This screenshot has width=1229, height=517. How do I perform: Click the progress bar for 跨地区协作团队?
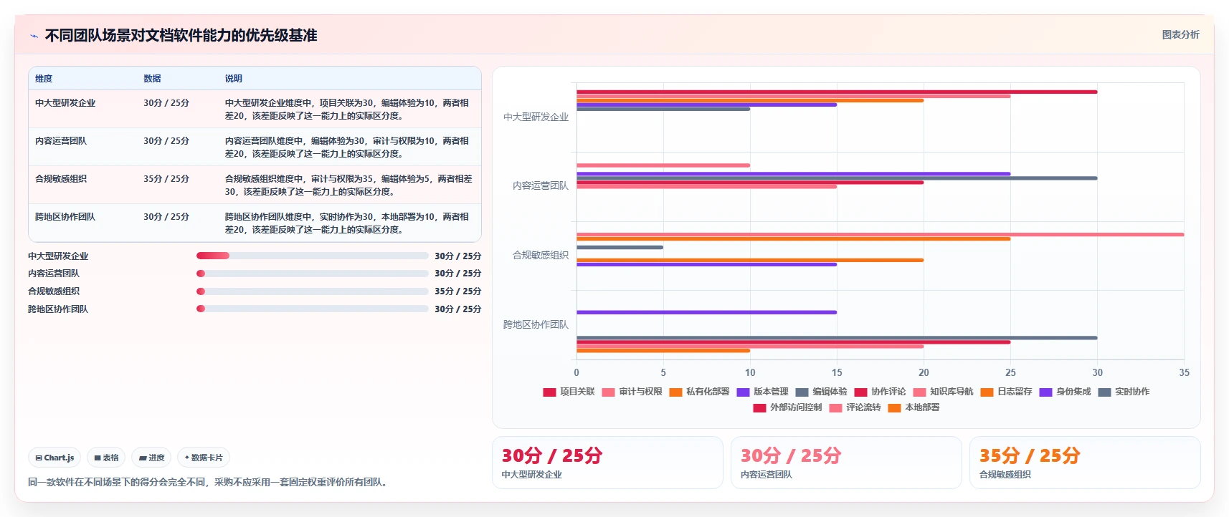coord(312,309)
